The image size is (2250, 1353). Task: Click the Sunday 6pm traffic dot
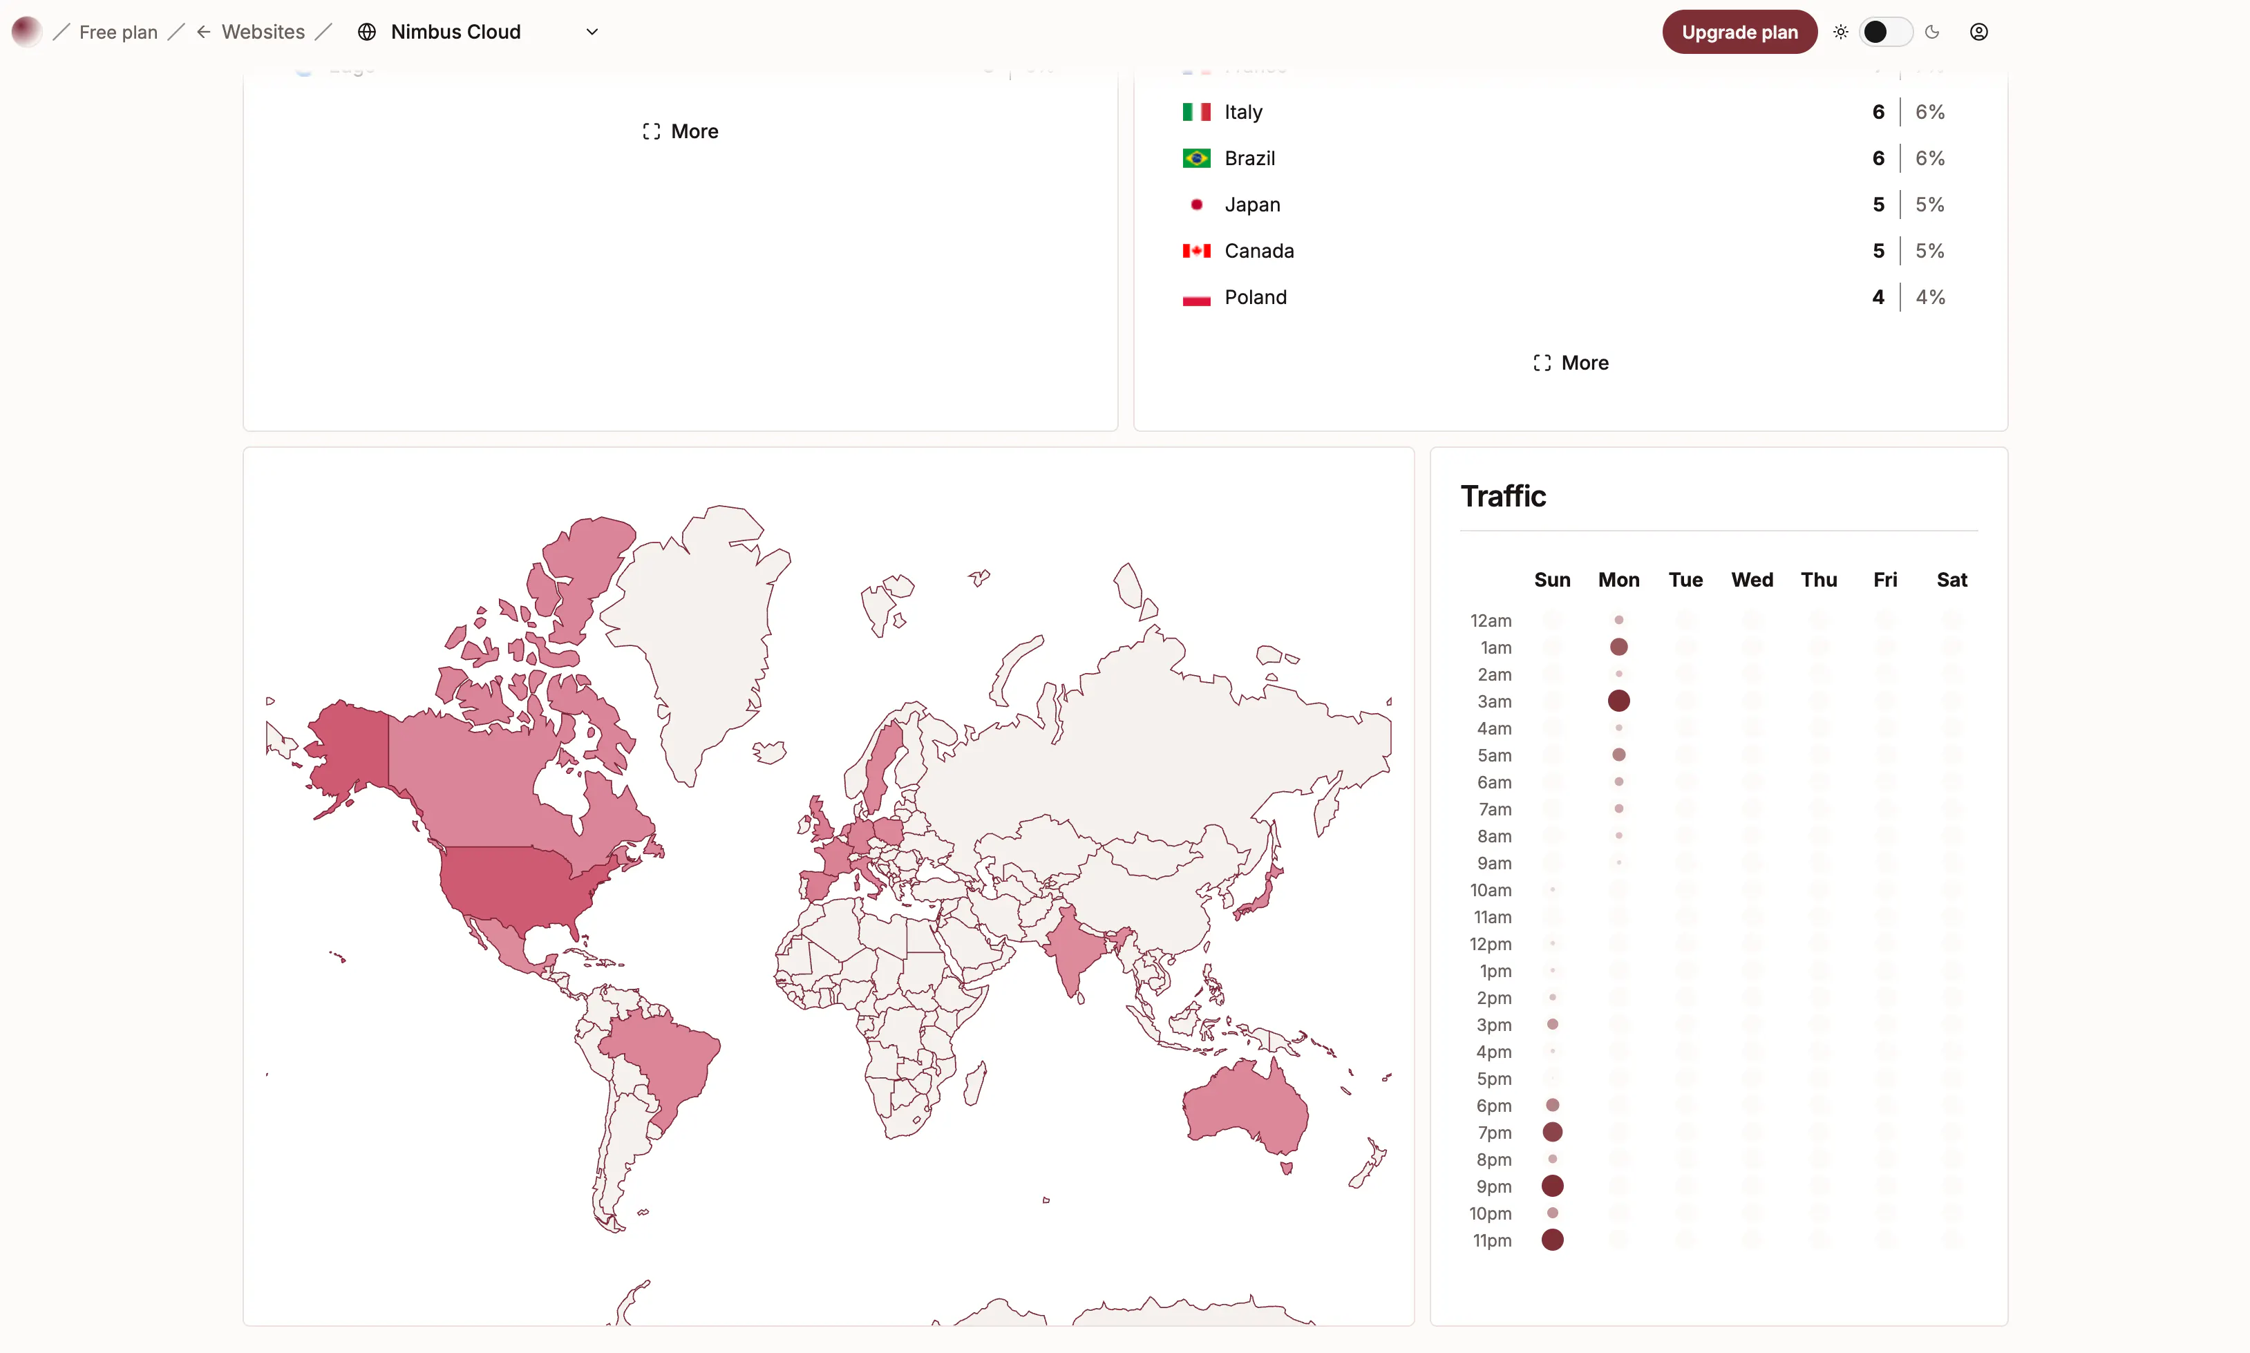coord(1551,1105)
